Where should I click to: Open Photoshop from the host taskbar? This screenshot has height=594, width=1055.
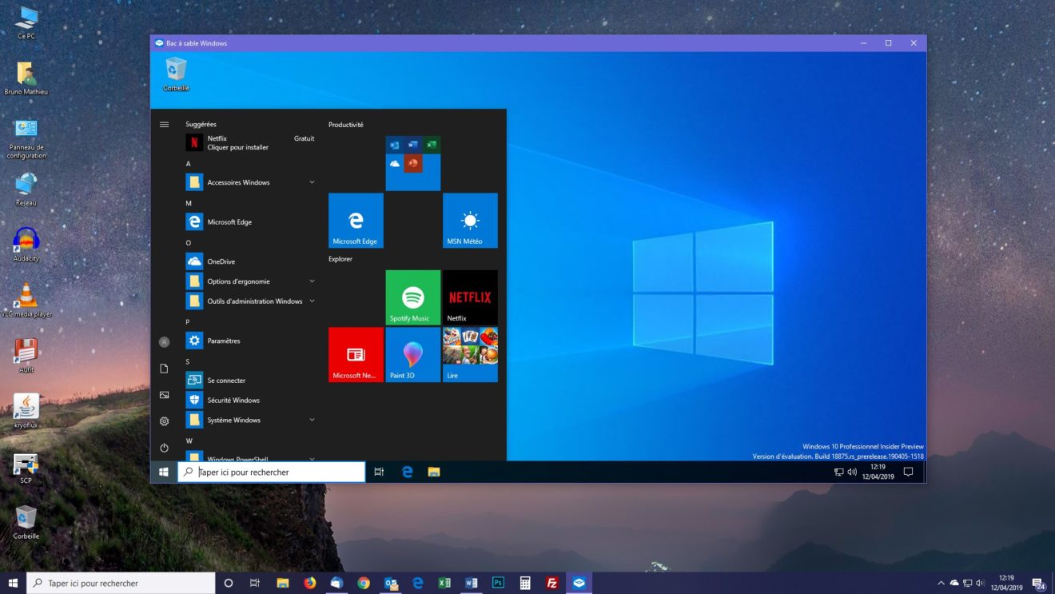coord(498,583)
